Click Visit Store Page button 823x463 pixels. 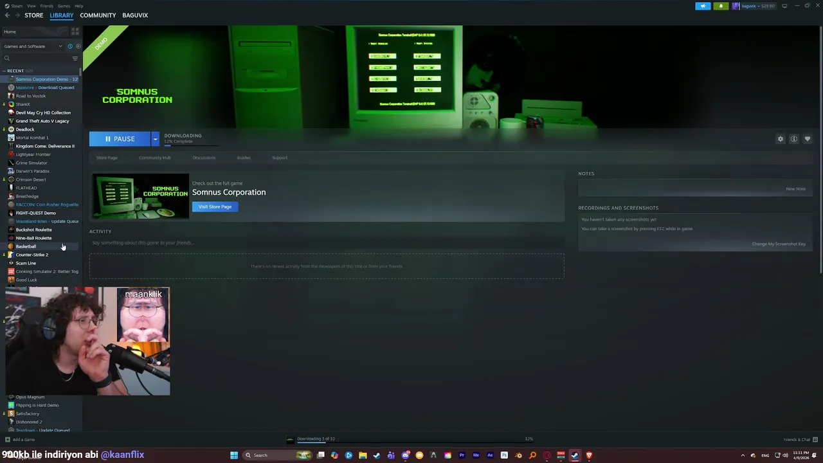click(215, 207)
